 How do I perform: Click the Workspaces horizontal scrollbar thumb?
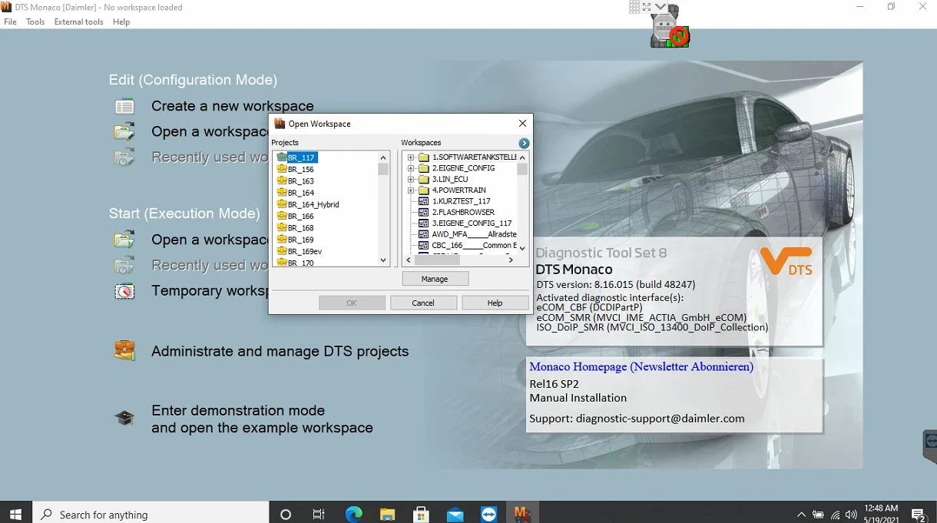click(437, 260)
